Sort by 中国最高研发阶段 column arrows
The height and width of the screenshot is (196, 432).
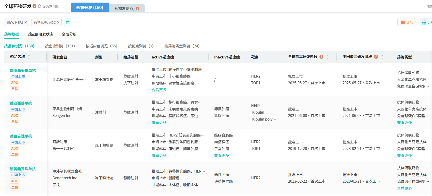[x=382, y=57]
